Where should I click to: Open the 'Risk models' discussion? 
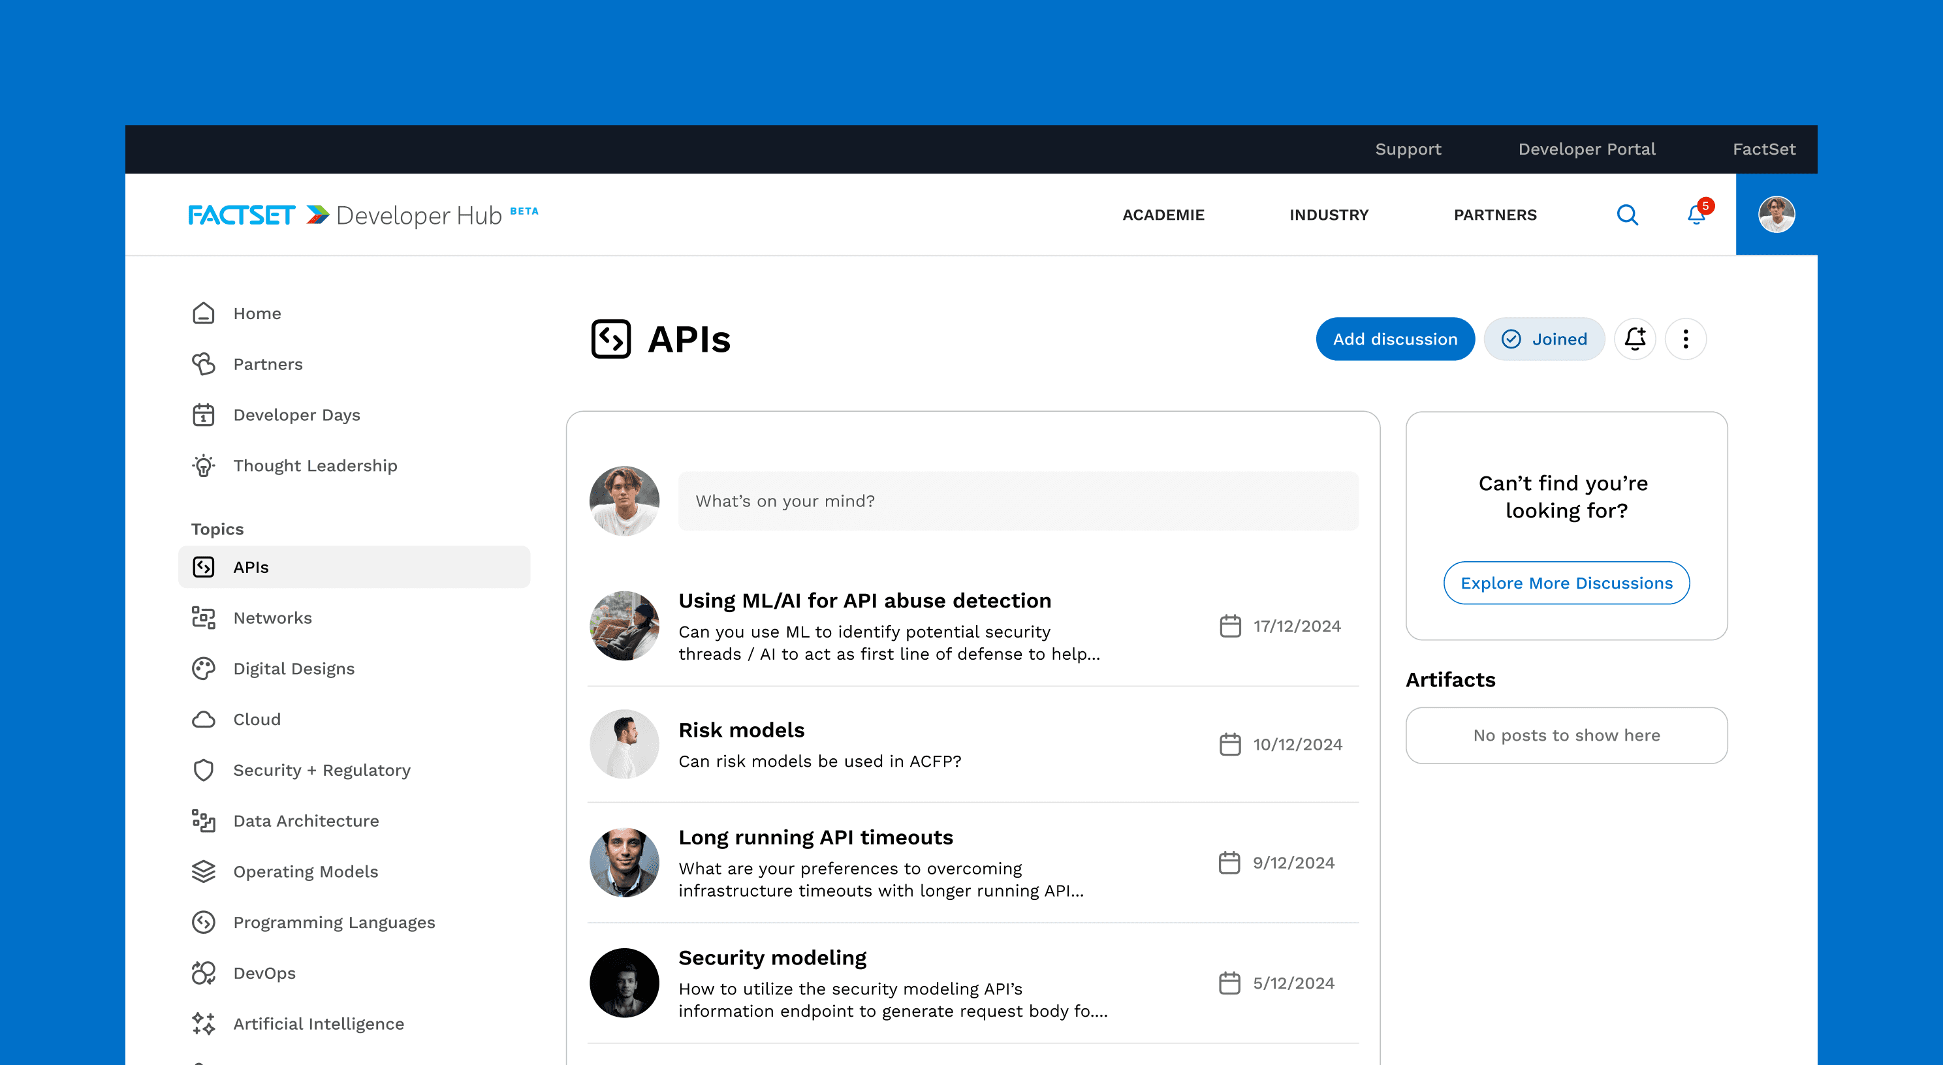point(742,730)
